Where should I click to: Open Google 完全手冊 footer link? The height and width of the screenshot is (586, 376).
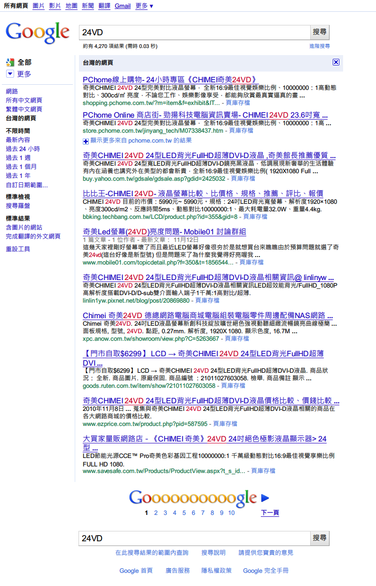266,570
